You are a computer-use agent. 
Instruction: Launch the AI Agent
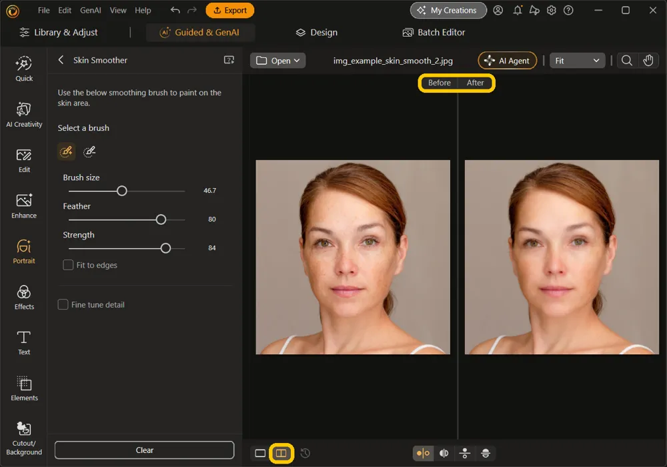(507, 61)
